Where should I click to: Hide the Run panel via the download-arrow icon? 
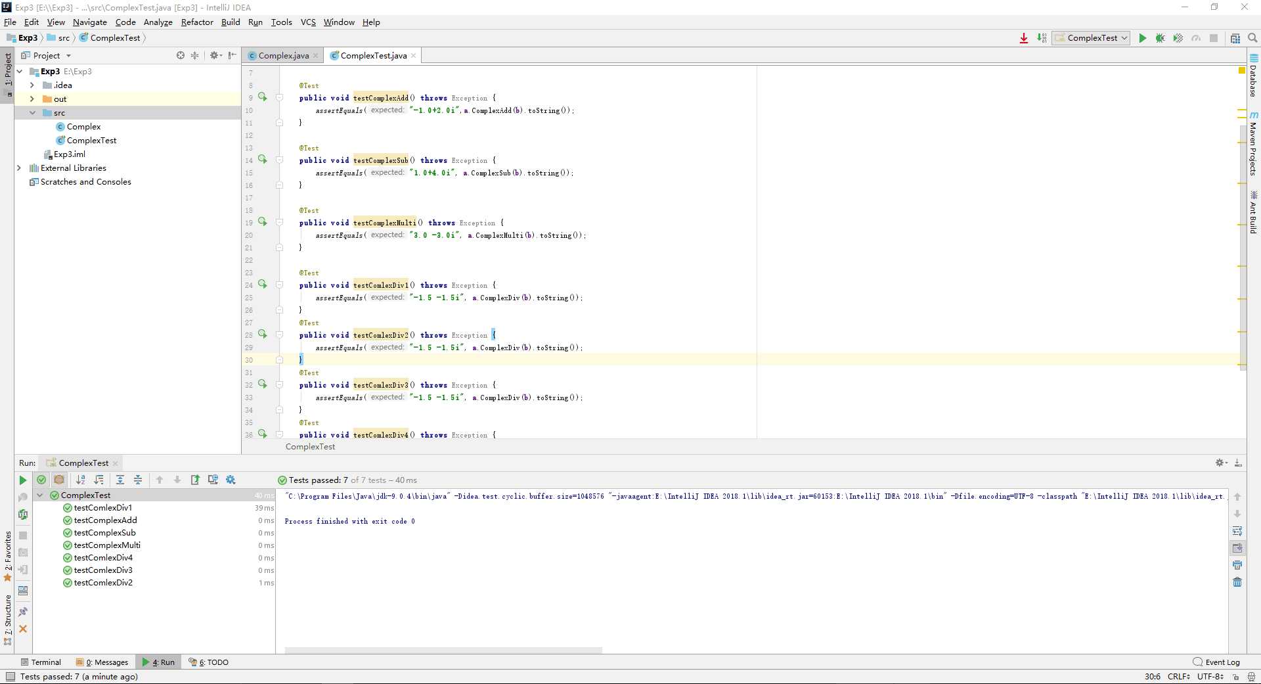tap(1238, 463)
